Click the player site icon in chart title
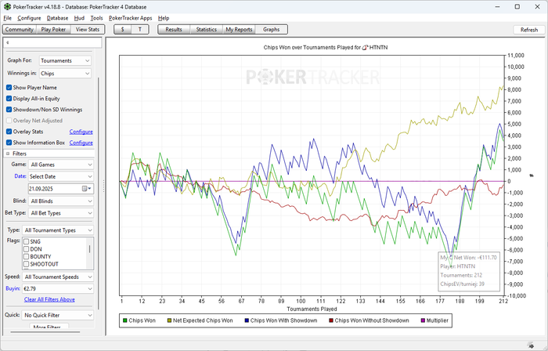This screenshot has width=548, height=351. (x=367, y=48)
